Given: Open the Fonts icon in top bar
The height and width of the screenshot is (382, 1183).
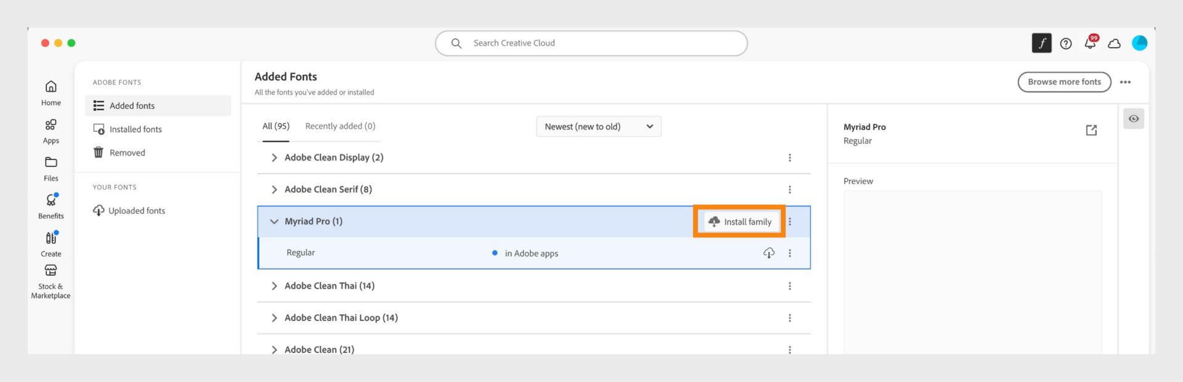Looking at the screenshot, I should coord(1041,43).
